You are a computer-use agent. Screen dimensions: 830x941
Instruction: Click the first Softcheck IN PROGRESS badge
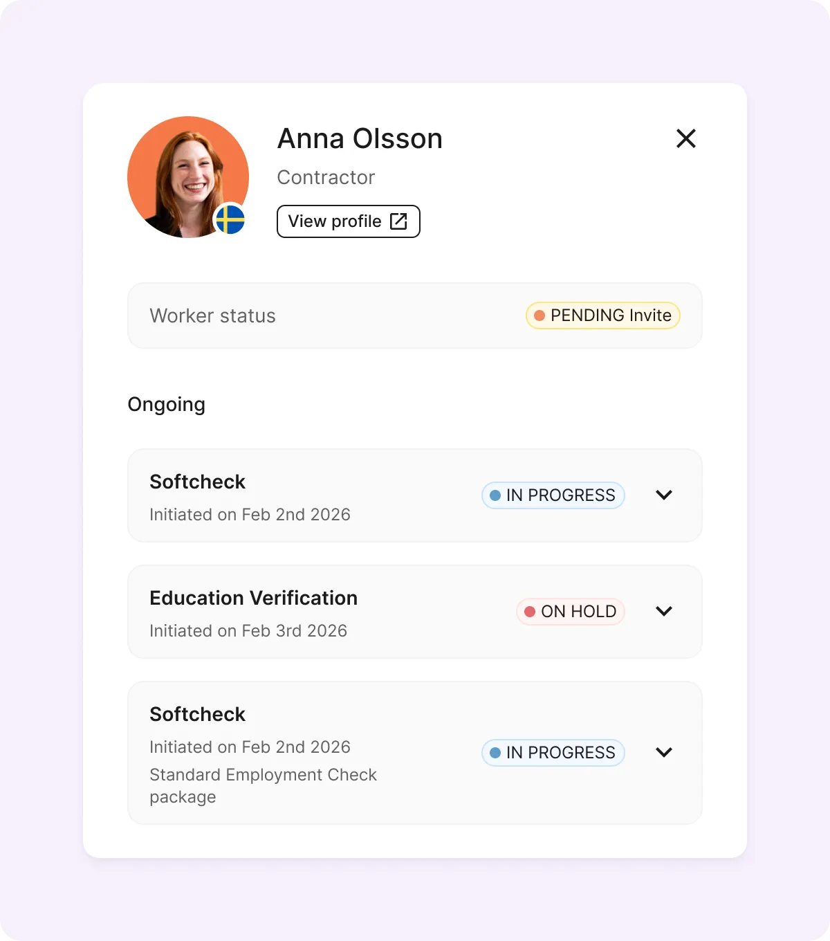pos(553,495)
